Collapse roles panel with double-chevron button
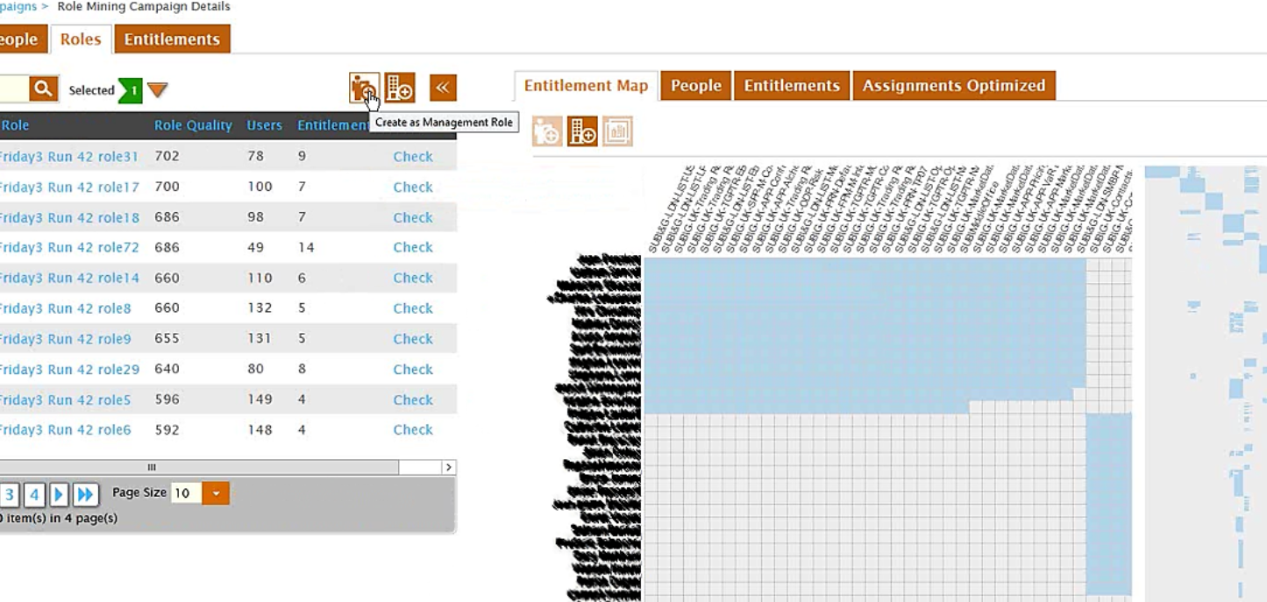1267x602 pixels. [x=443, y=88]
